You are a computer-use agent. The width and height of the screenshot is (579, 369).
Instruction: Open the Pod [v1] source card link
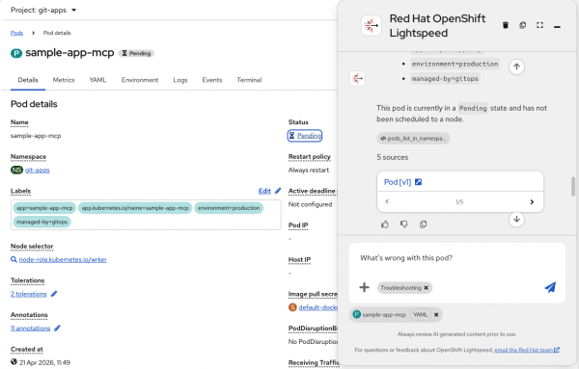[398, 182]
